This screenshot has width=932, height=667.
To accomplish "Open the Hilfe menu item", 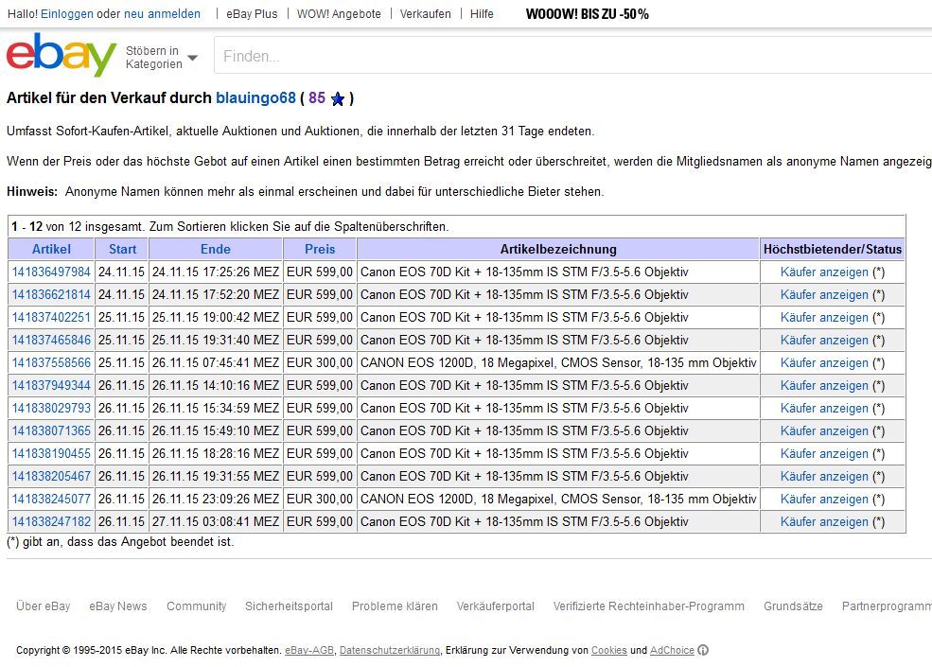I will (482, 13).
